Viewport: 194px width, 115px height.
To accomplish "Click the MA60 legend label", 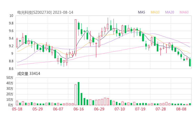I will tap(184, 12).
